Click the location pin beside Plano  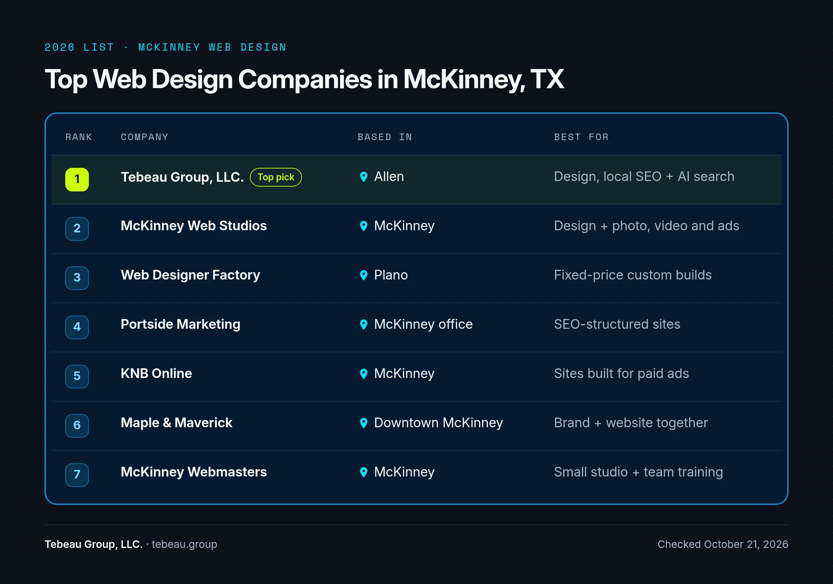point(363,275)
